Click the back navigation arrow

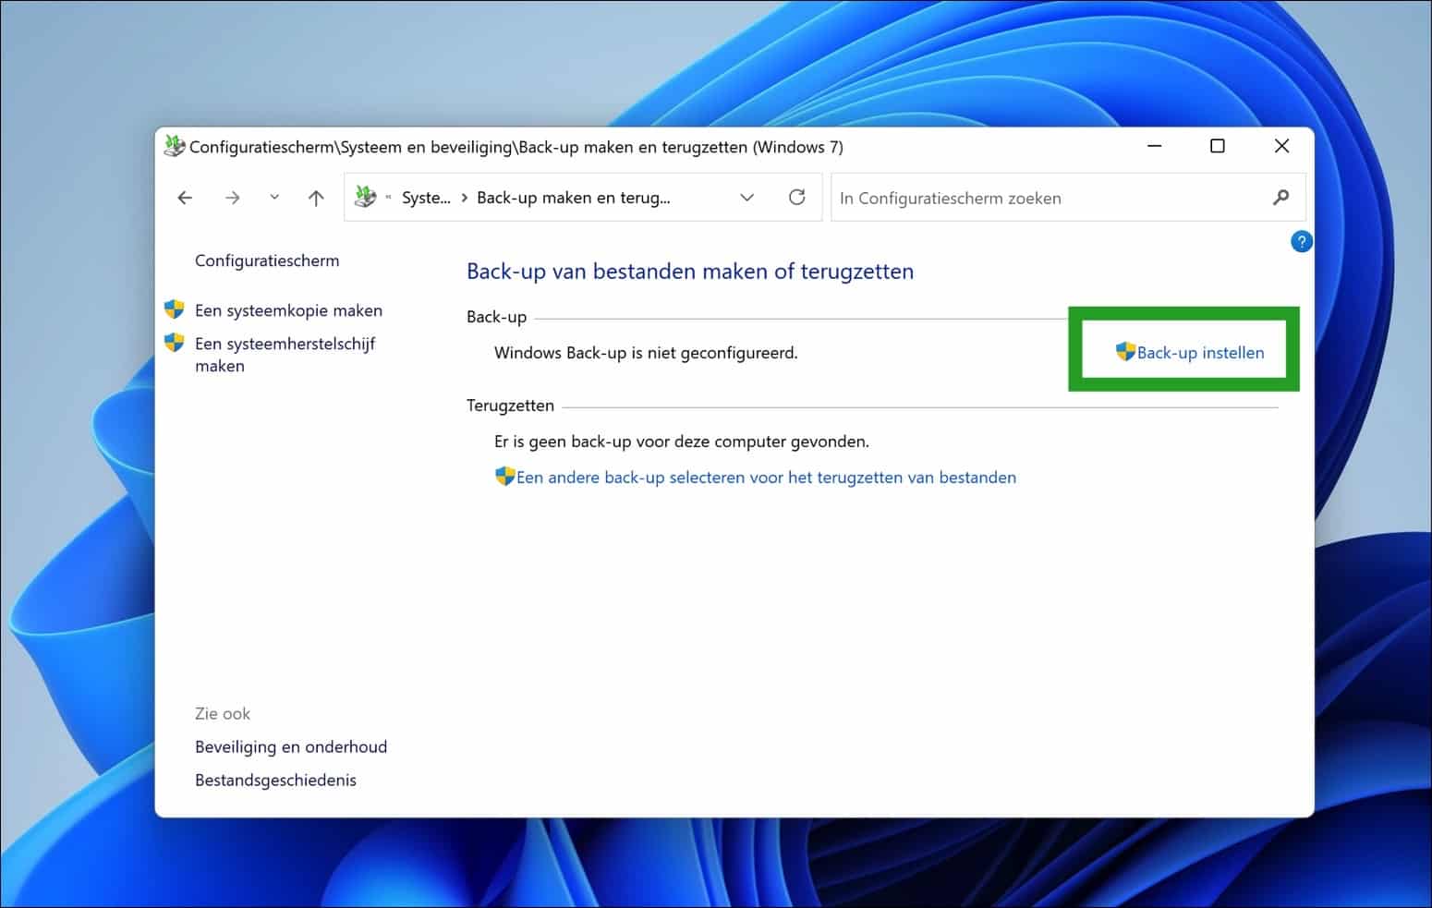pyautogui.click(x=185, y=197)
